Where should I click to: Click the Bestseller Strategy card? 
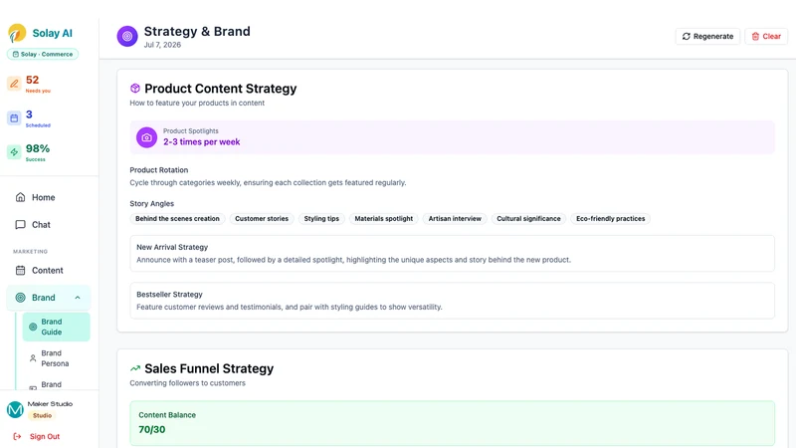[x=453, y=301]
